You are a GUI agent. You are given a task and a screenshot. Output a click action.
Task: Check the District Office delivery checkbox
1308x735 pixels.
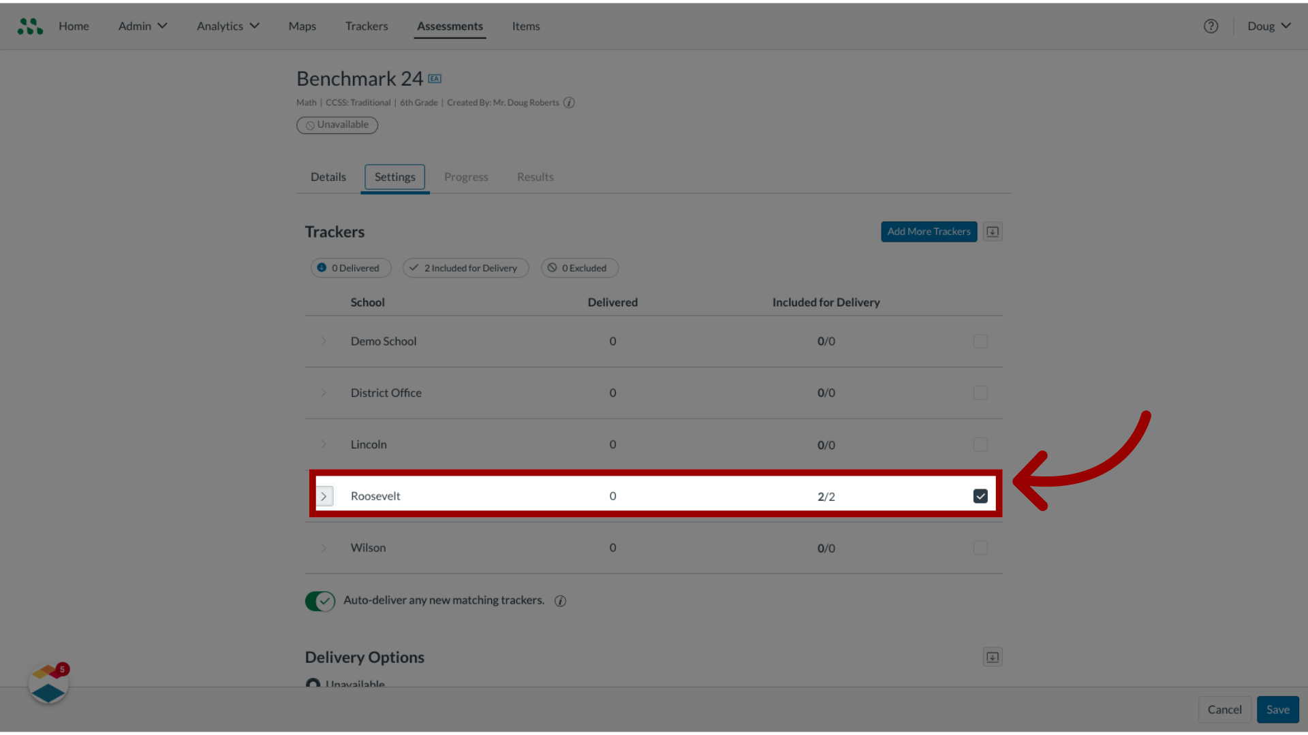coord(980,393)
